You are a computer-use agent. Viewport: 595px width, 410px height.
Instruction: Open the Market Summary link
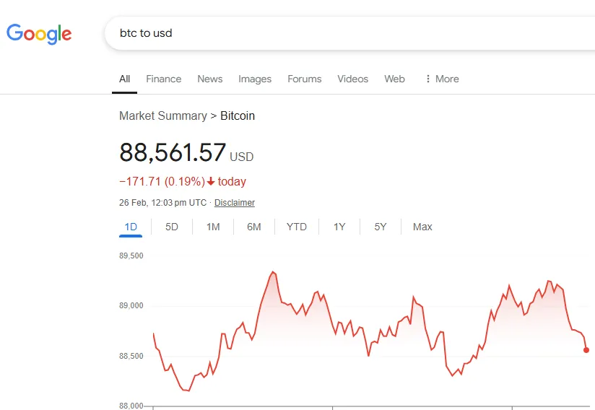163,115
